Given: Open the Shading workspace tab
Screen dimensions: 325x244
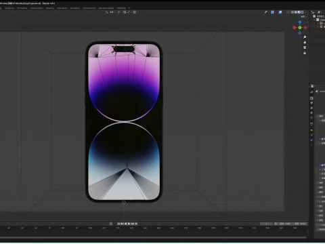Looking at the screenshot, I should (50, 8).
